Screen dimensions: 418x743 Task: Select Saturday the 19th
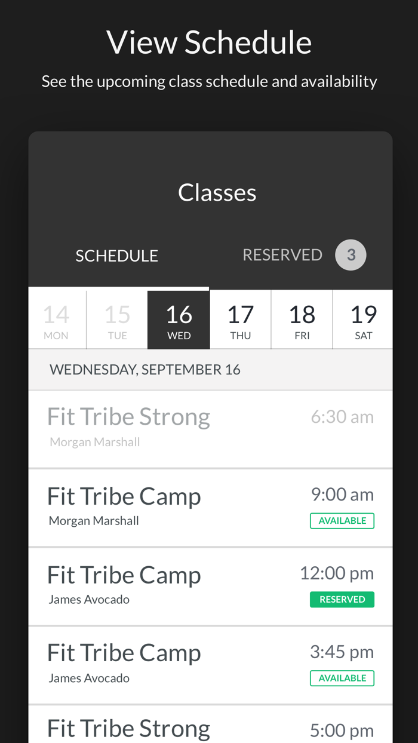point(364,318)
